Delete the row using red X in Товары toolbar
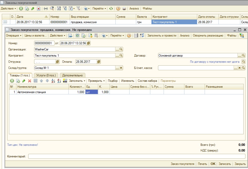The width and height of the screenshot is (248, 169). pyautogui.click(x=29, y=81)
